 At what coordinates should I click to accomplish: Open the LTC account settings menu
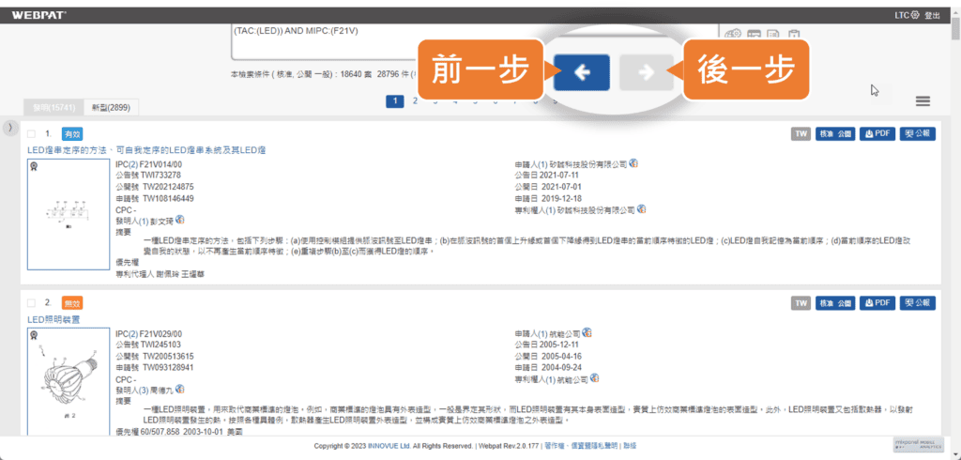(x=908, y=15)
